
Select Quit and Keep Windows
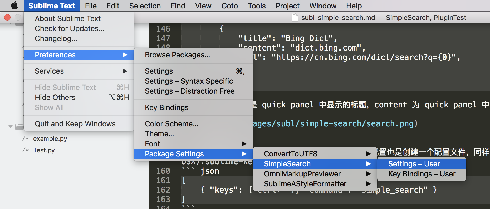click(79, 124)
